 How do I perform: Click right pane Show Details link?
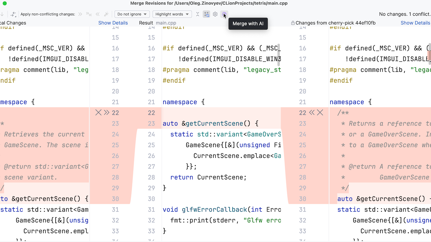point(415,23)
